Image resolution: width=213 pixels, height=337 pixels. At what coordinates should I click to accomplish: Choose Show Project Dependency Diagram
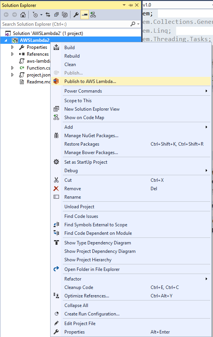(x=100, y=251)
